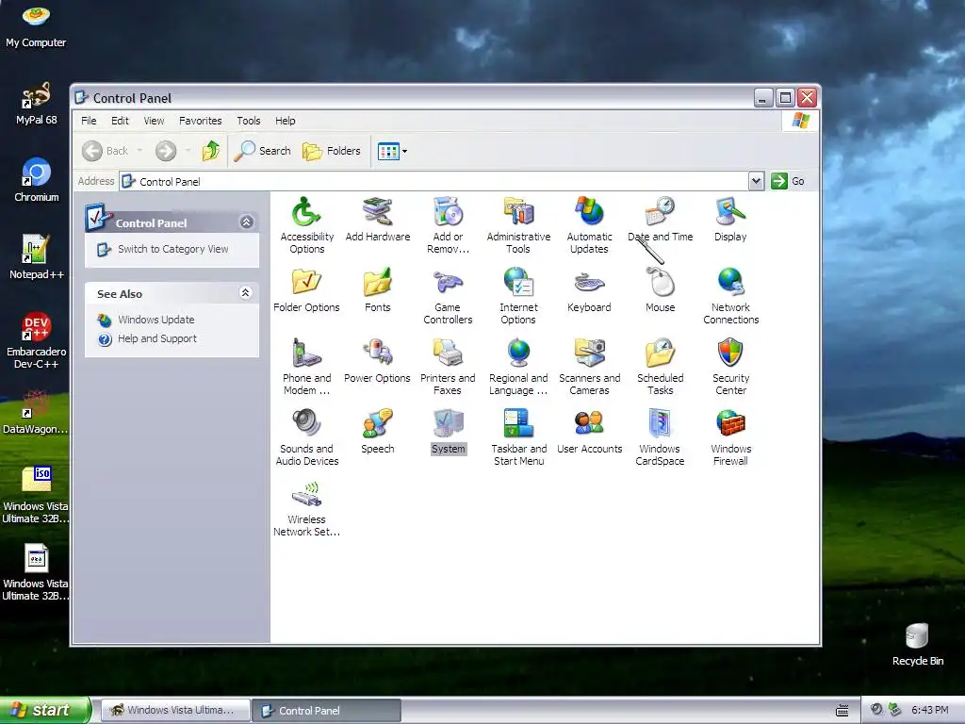The width and height of the screenshot is (965, 724).
Task: Open Windows CardSpace icon
Action: (660, 437)
